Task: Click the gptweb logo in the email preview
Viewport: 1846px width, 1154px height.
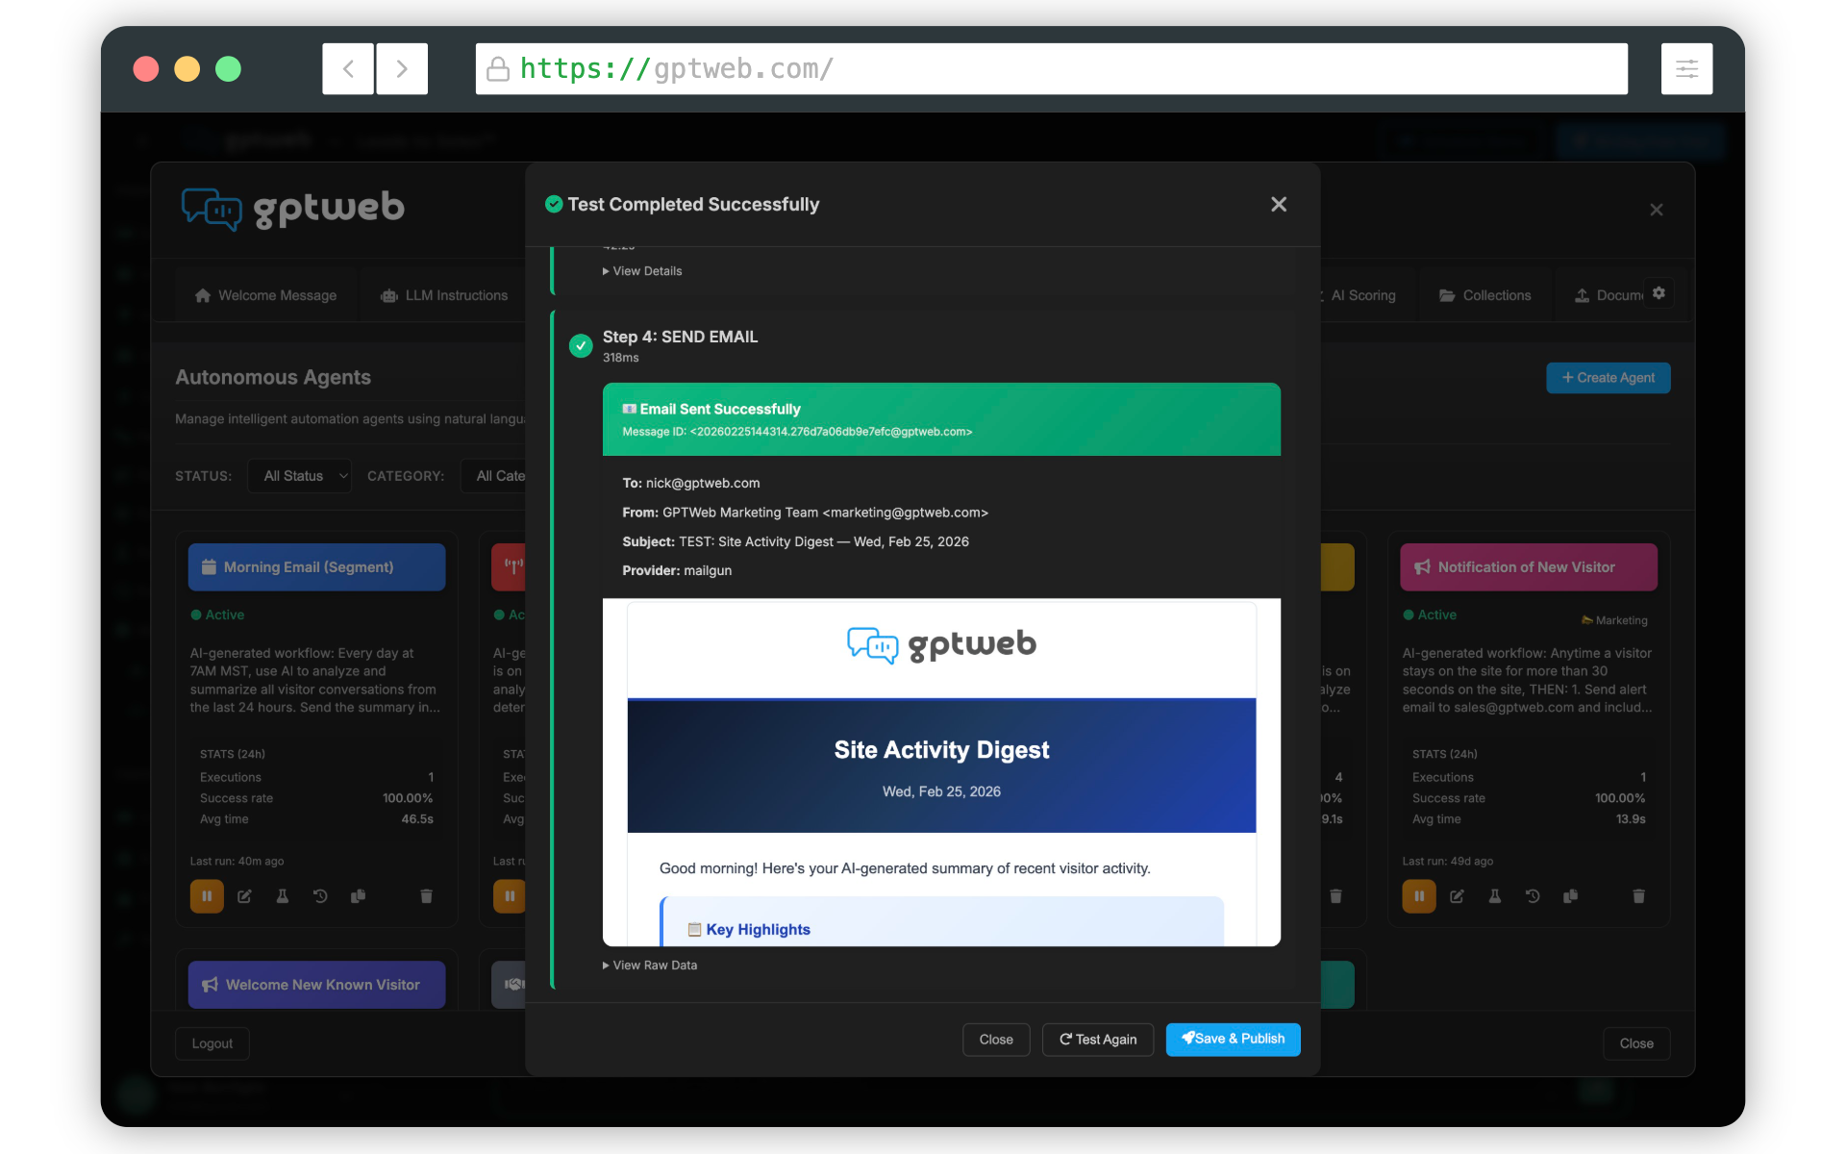Action: coord(941,645)
